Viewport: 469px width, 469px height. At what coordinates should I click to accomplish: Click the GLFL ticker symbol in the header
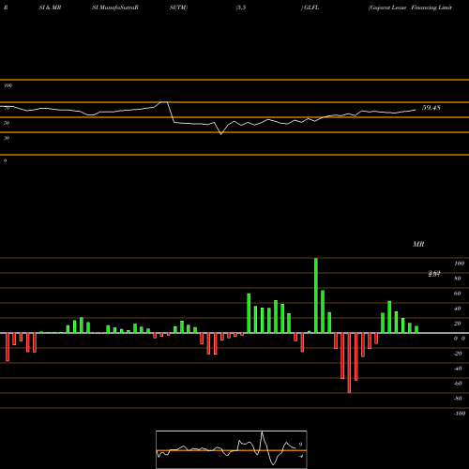click(311, 8)
